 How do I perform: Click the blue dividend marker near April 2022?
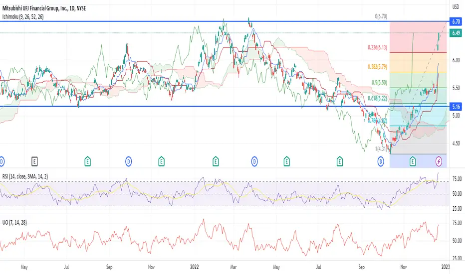click(x=254, y=161)
